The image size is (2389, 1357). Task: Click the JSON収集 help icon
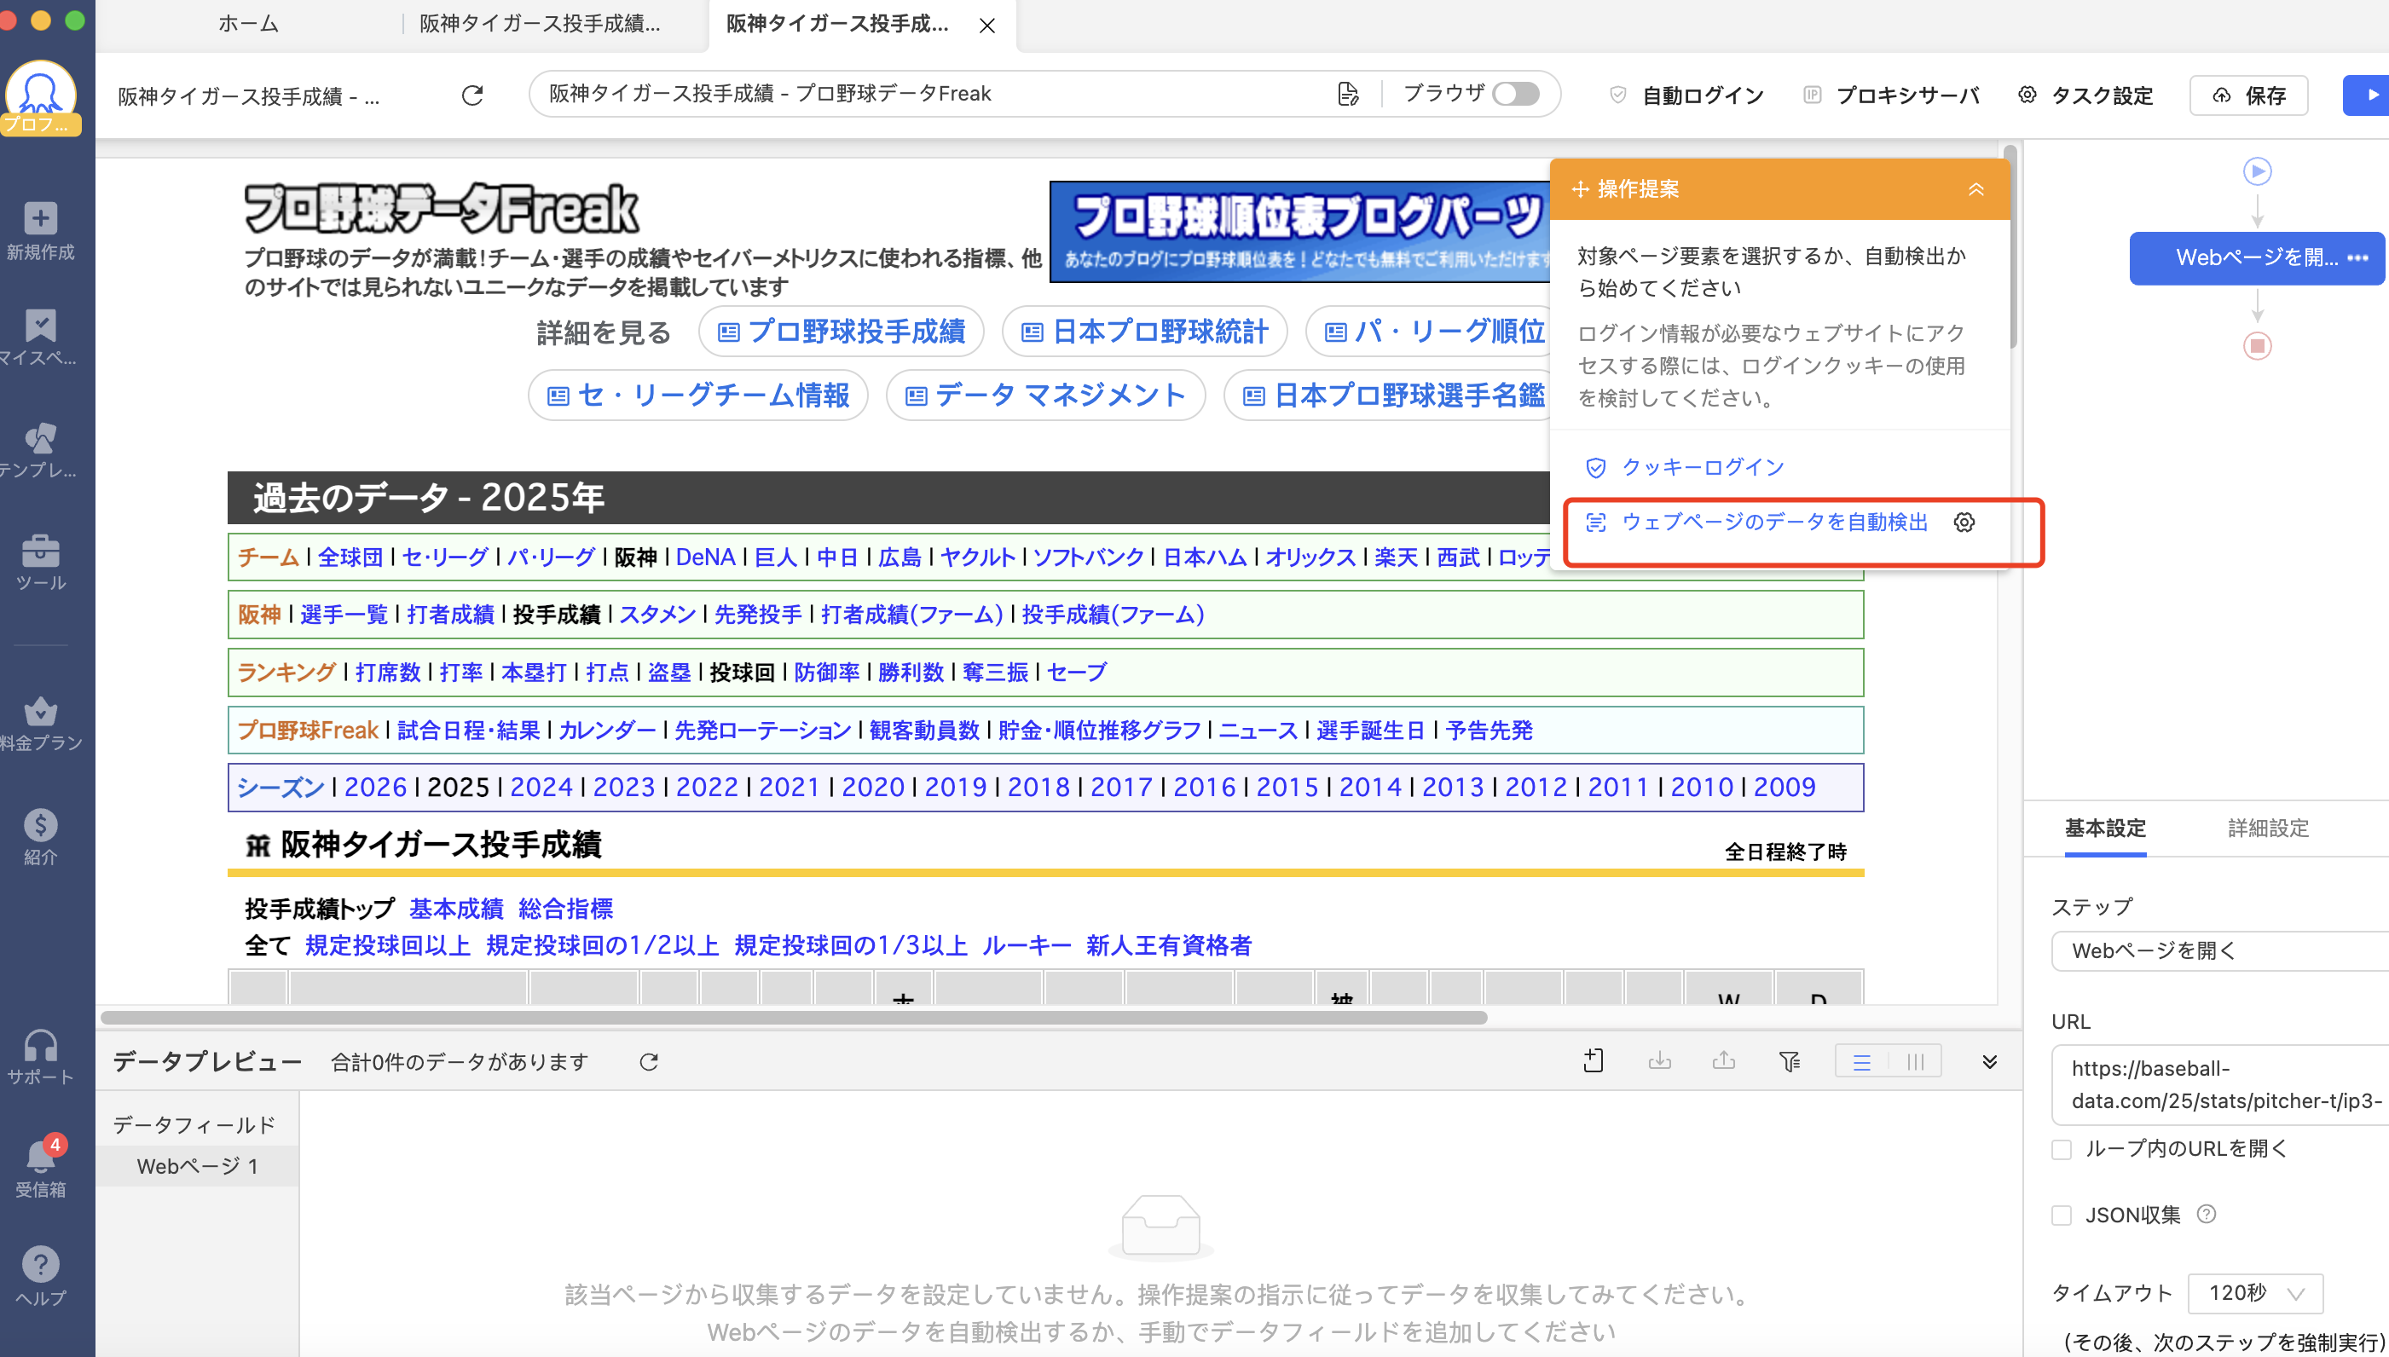(2206, 1214)
